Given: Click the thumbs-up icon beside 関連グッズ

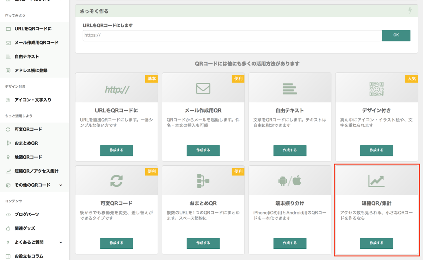Looking at the screenshot, I should click(8, 228).
